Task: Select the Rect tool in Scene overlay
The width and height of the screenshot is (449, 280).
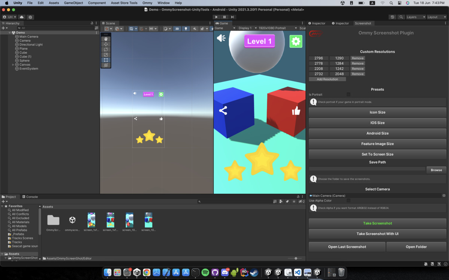Action: (106, 60)
